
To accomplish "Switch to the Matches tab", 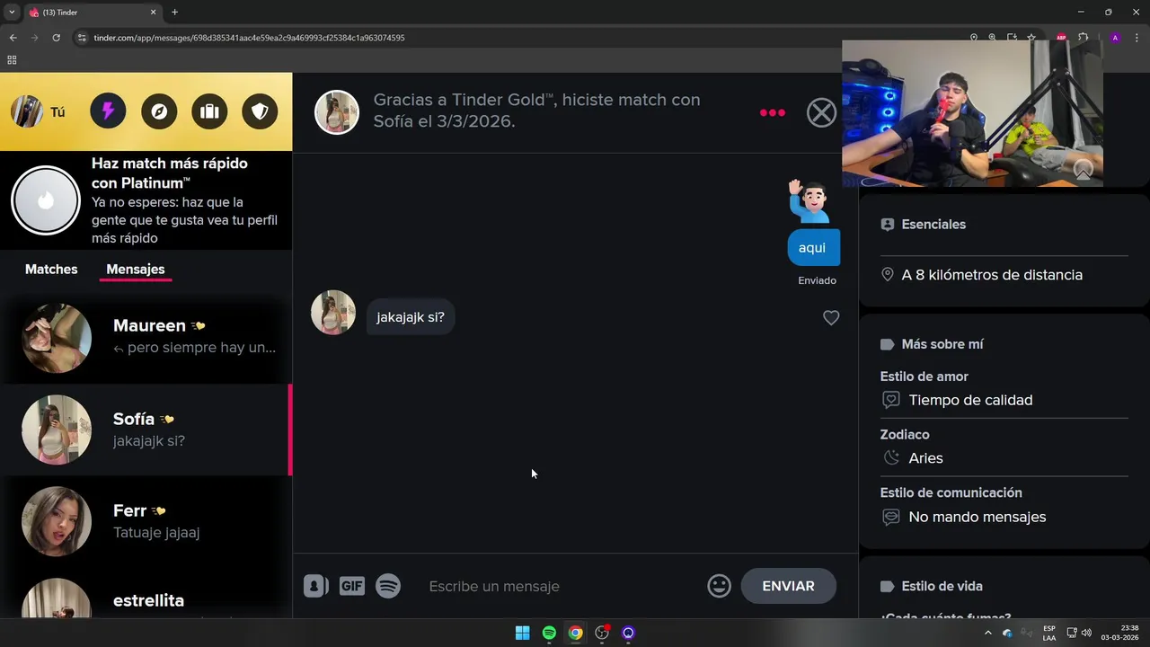I will click(x=51, y=269).
